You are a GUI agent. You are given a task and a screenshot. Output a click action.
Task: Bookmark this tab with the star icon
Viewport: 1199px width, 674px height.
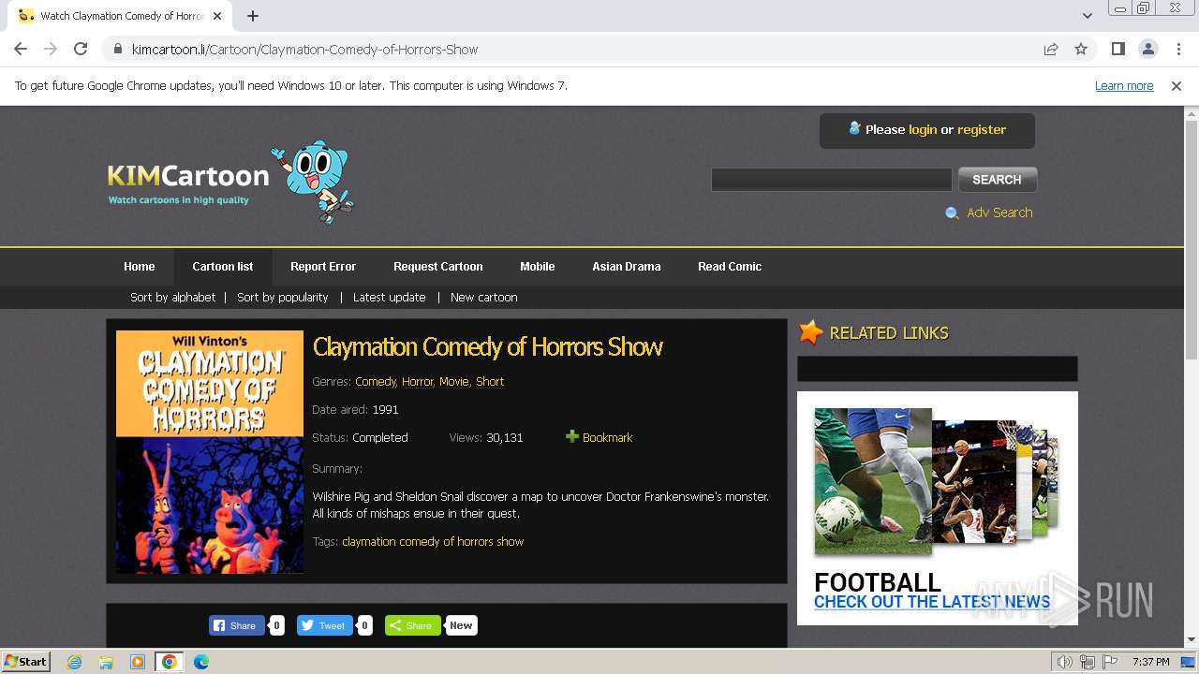(x=1081, y=49)
